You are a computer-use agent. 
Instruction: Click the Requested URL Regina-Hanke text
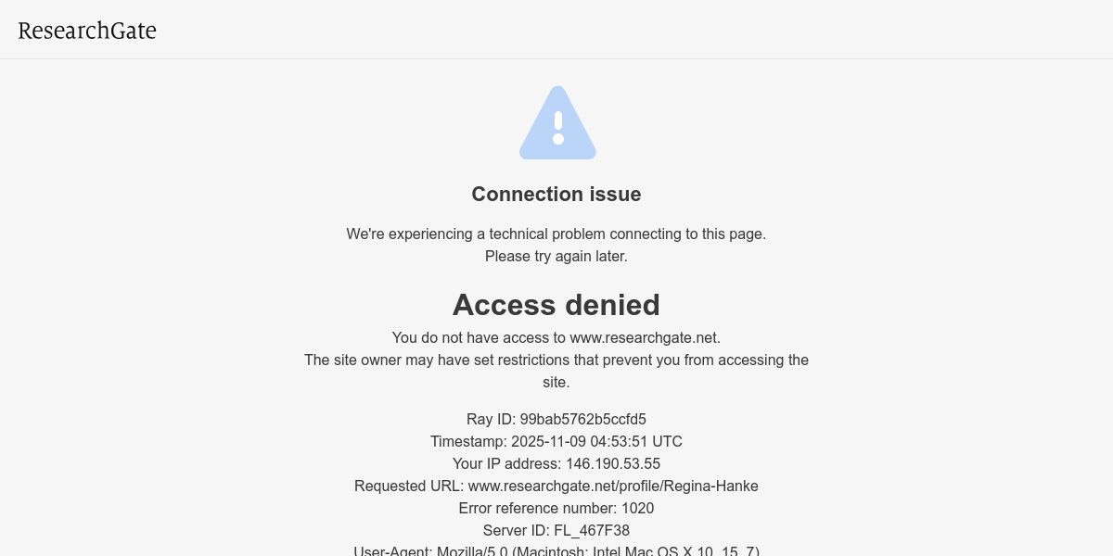(x=556, y=486)
